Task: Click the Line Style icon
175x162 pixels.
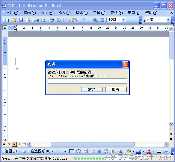Action: click(159, 151)
